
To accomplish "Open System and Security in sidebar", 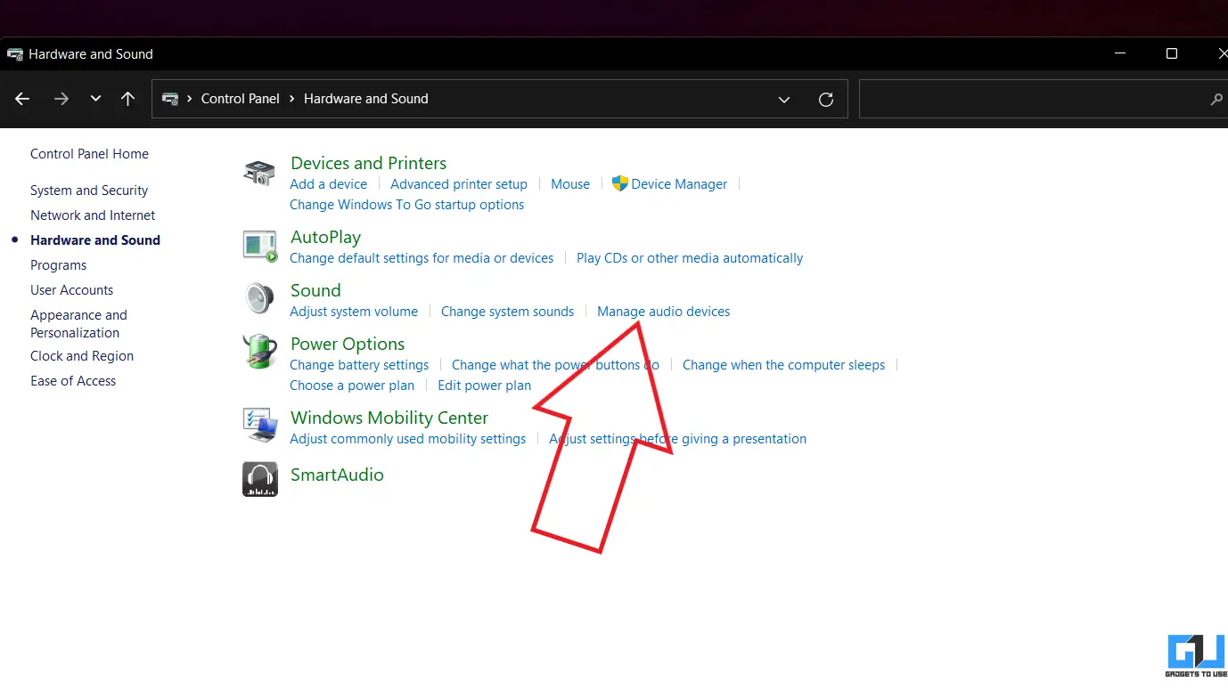I will (x=89, y=191).
